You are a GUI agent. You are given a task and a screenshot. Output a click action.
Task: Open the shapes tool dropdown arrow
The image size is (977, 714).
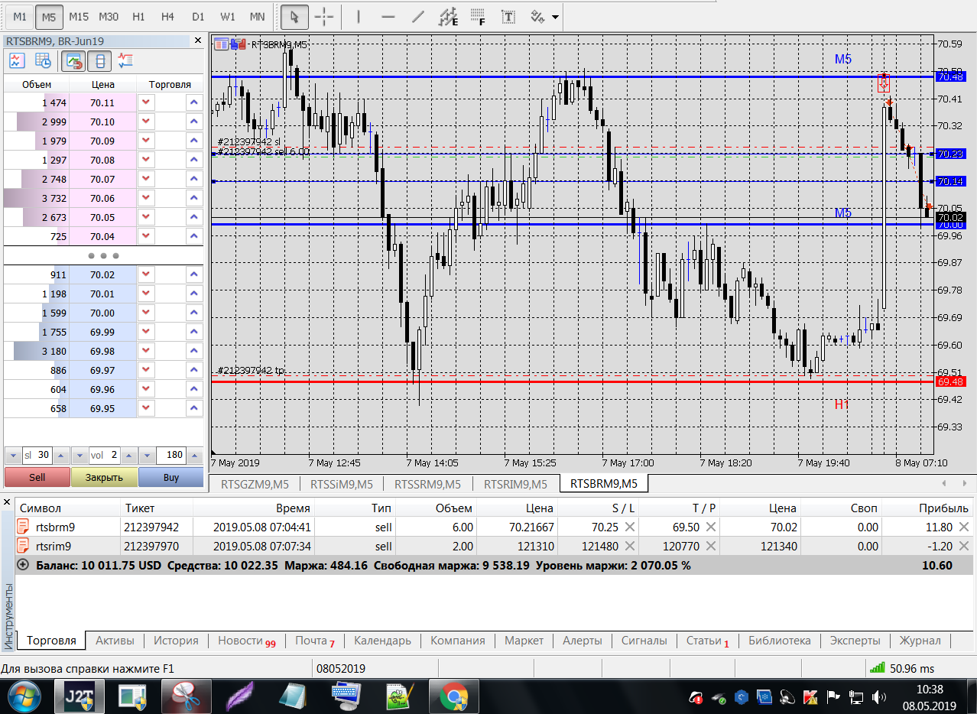coord(554,17)
